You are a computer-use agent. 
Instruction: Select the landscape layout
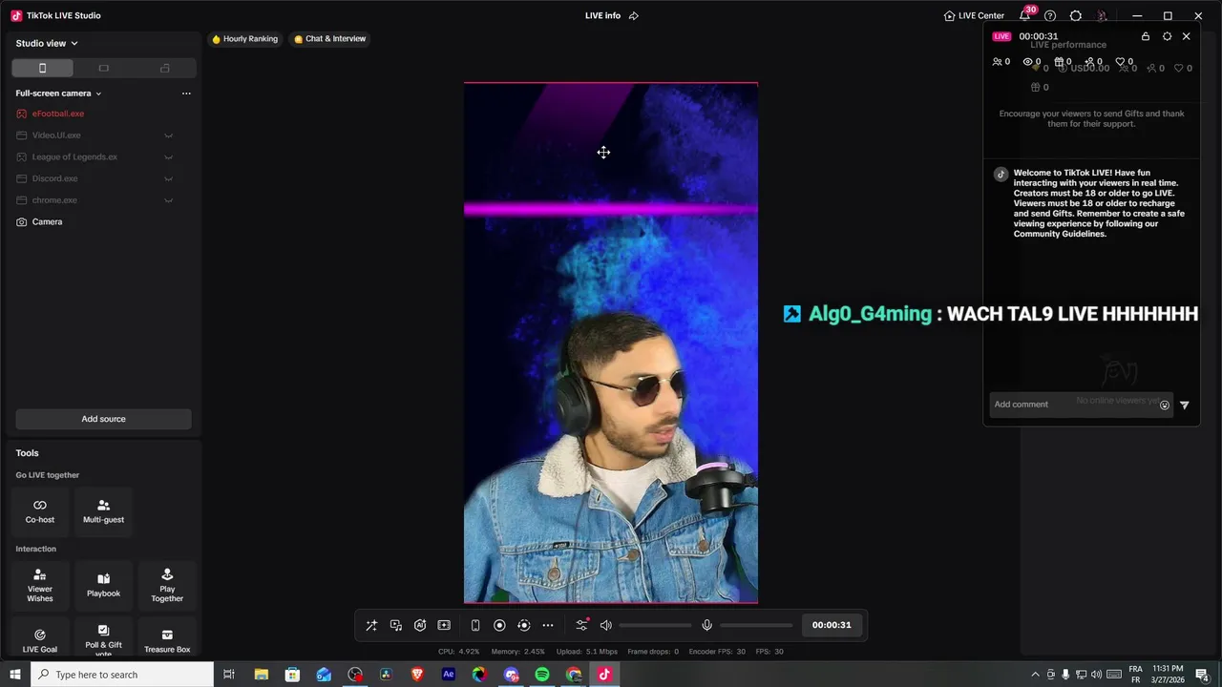click(x=104, y=68)
